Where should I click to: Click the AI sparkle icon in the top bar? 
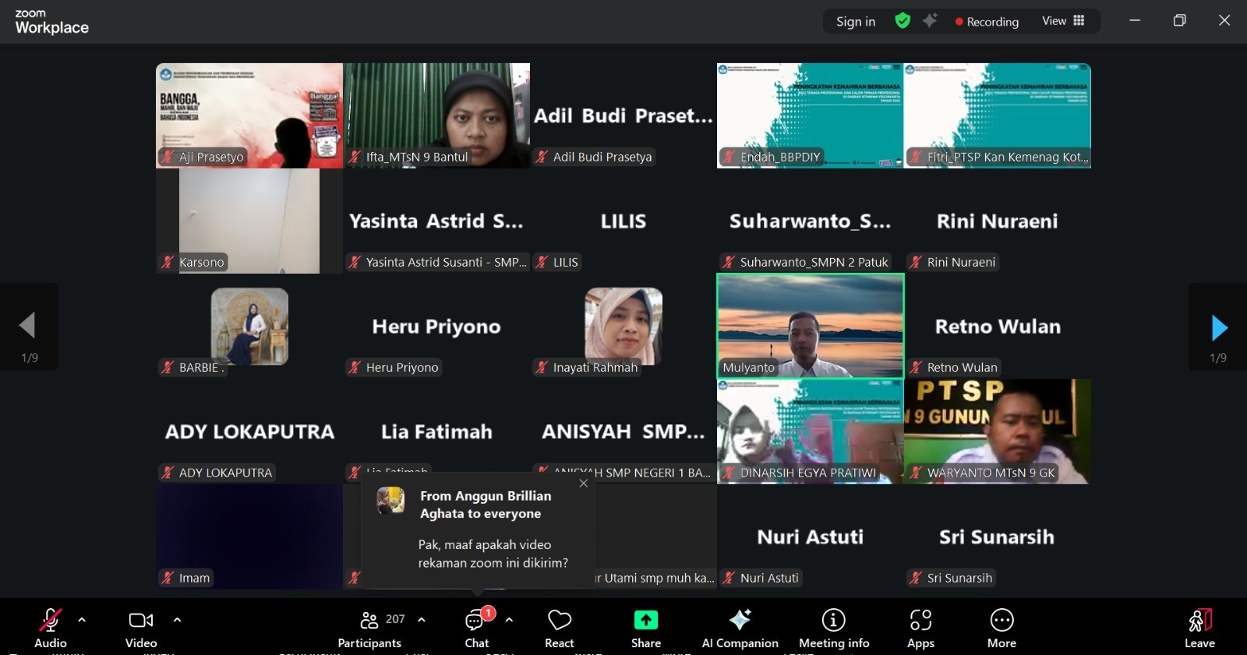point(930,21)
